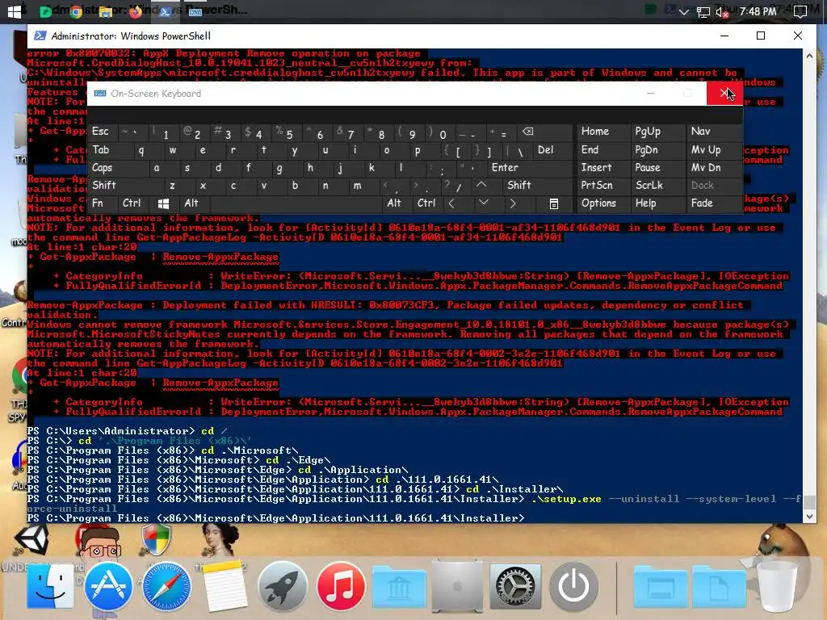Click the Fade key
This screenshot has height=620, width=827.
click(714, 203)
